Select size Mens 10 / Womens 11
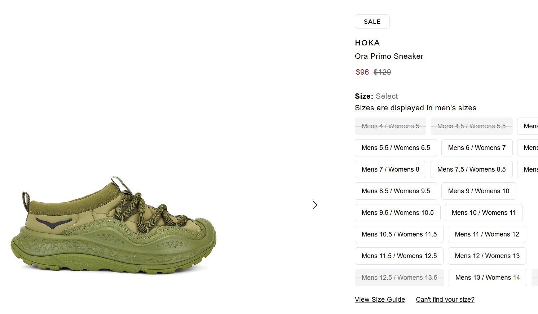The height and width of the screenshot is (314, 538). [484, 213]
